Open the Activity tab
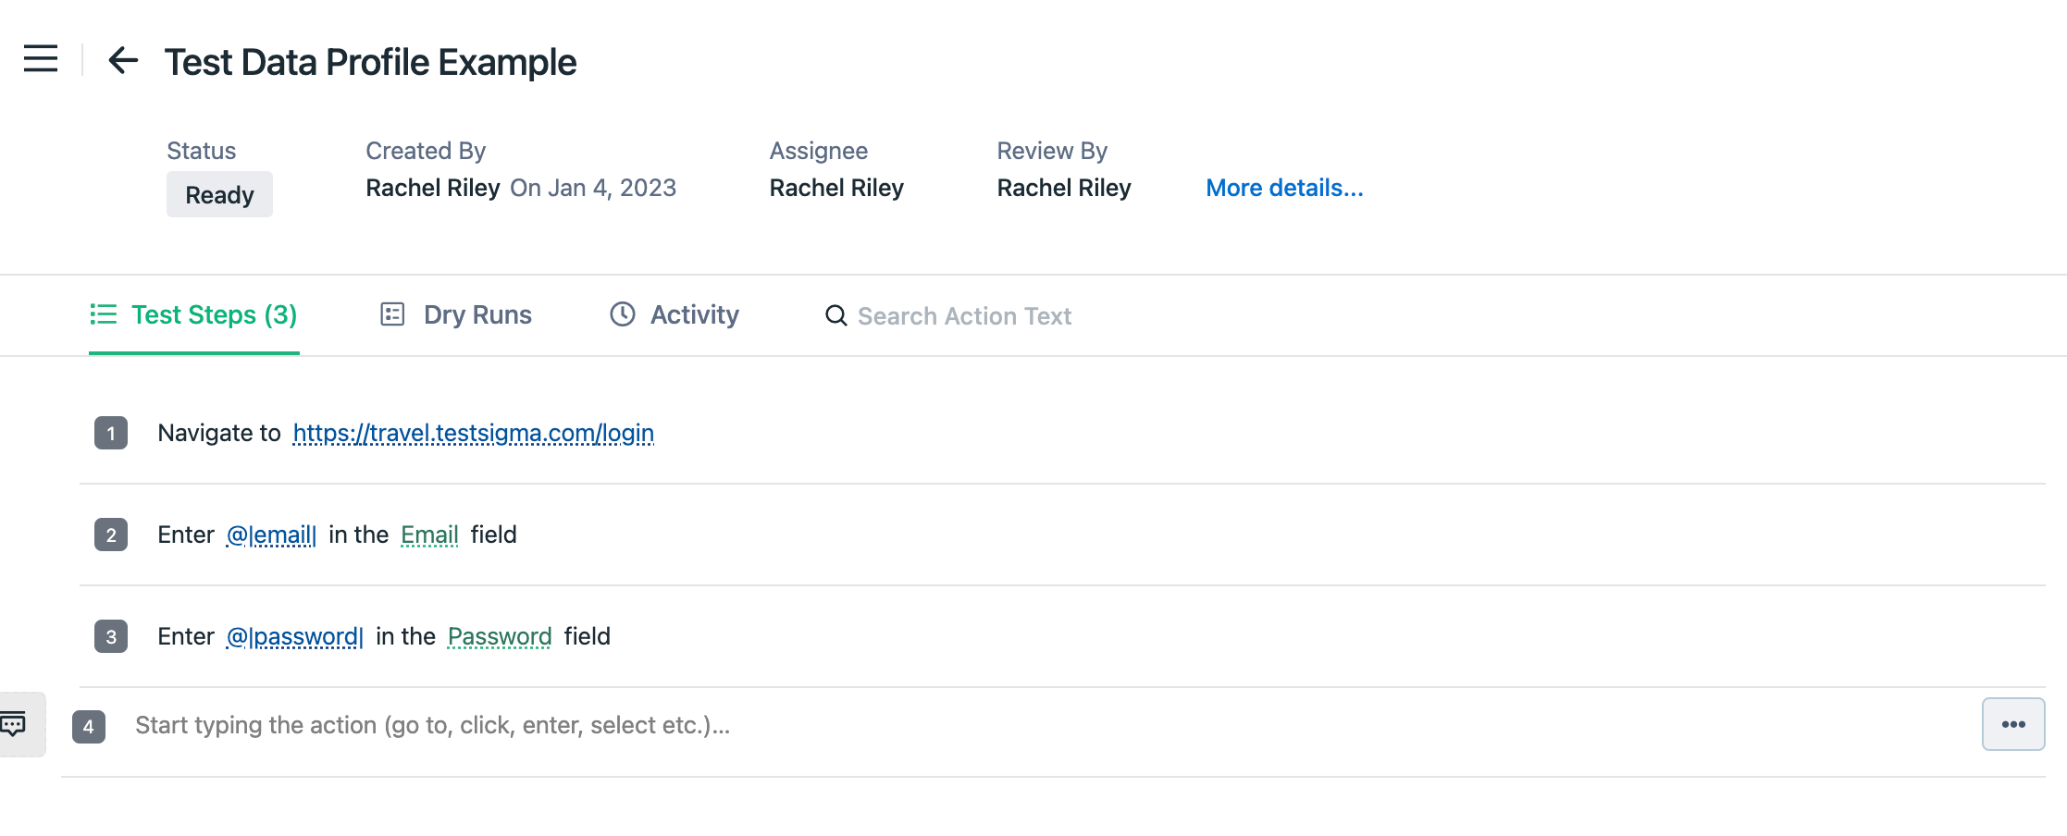 [675, 315]
